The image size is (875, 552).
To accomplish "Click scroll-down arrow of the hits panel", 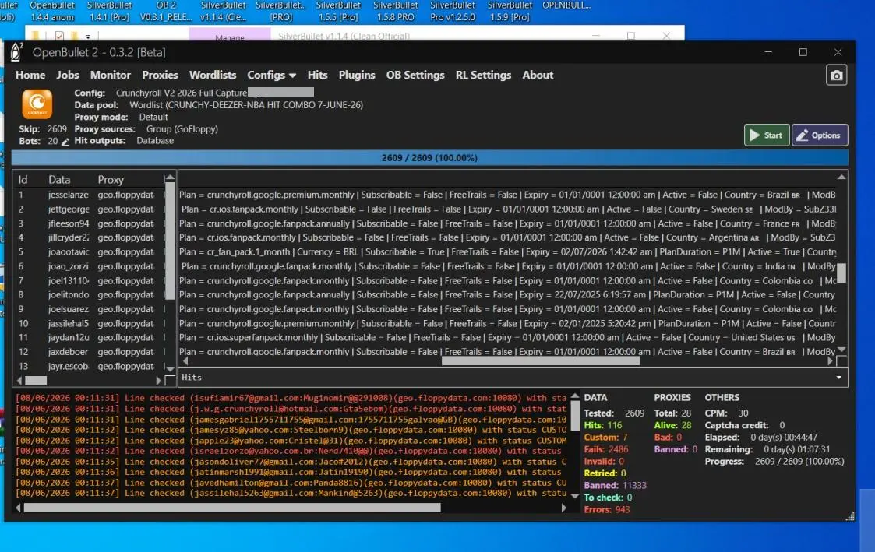I will (x=841, y=350).
